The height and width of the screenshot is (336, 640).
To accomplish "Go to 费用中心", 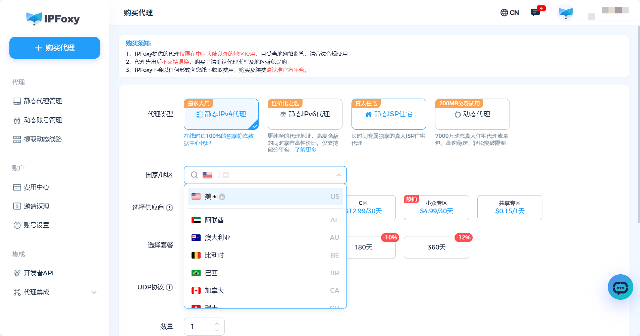I will [x=36, y=187].
